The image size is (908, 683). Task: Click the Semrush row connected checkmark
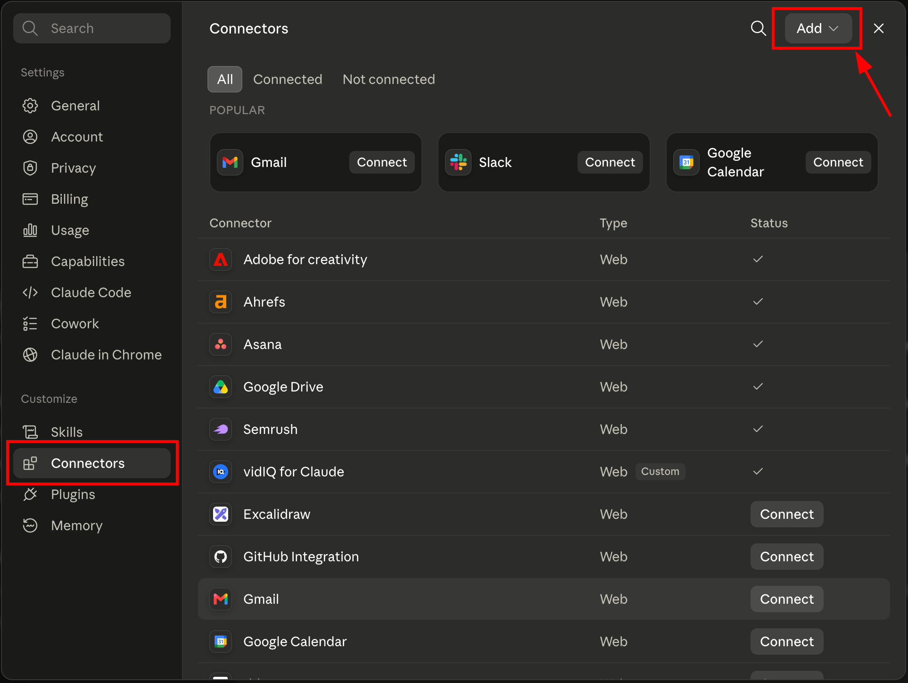point(758,429)
